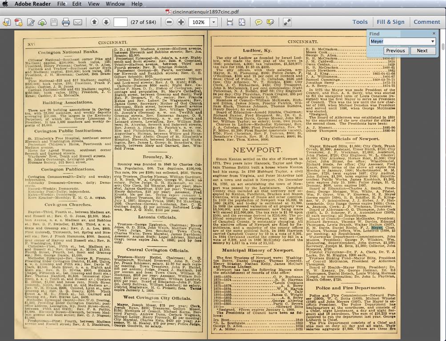Click the Police and Fire Departments heading

350,288
